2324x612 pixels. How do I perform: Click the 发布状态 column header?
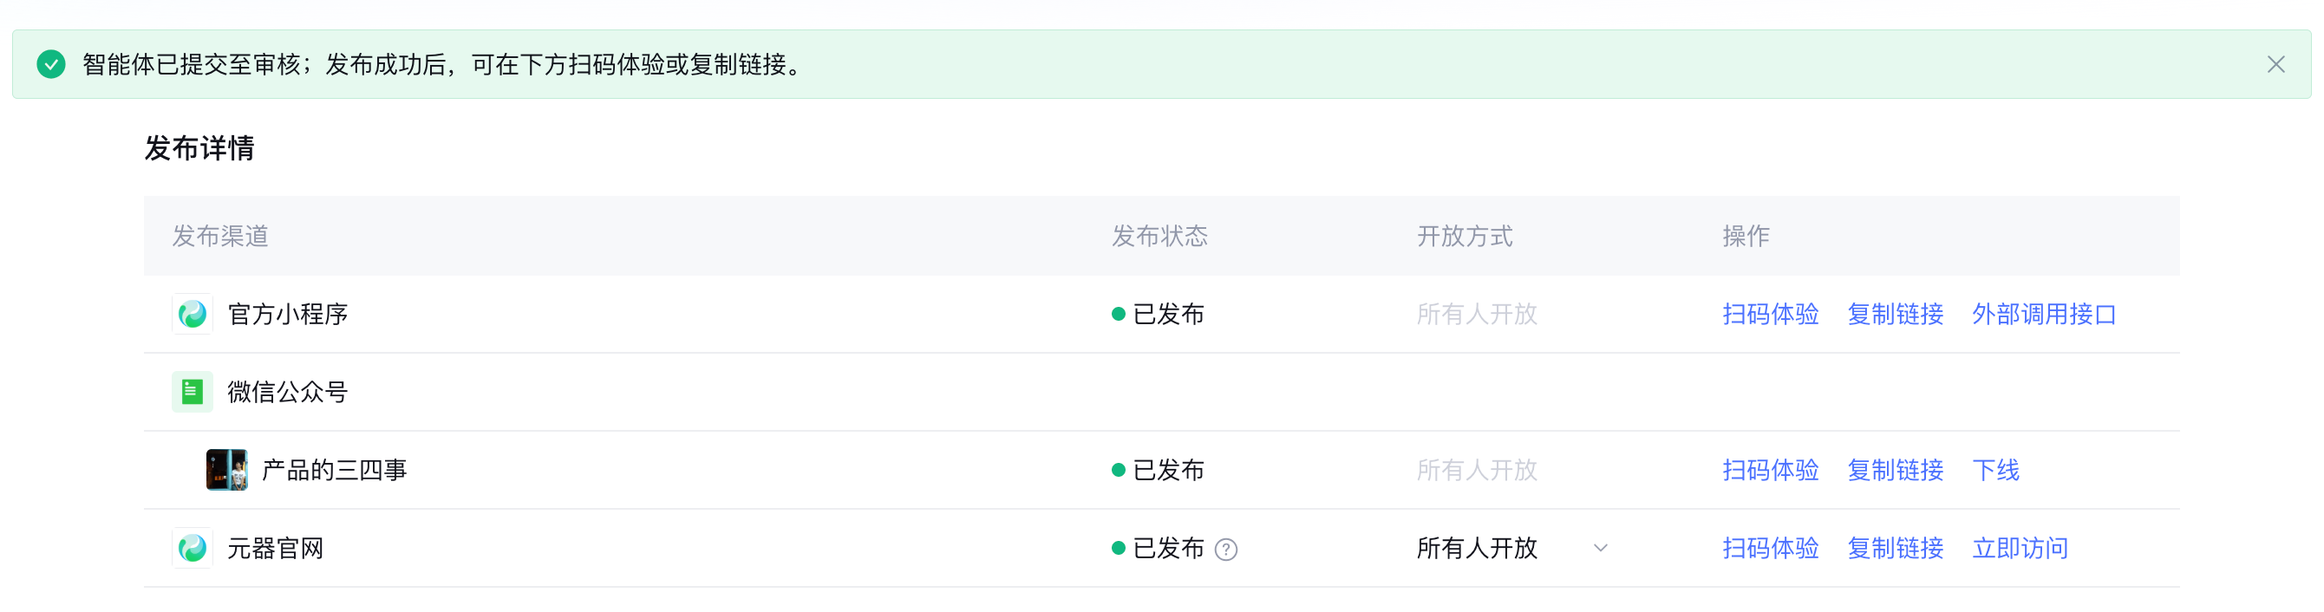(x=1159, y=236)
